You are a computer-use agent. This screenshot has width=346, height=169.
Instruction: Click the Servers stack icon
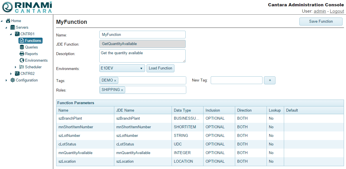[13, 27]
